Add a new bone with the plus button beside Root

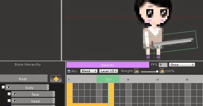(x=56, y=79)
